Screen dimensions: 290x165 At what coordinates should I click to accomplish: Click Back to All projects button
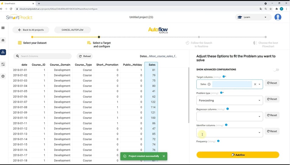coord(31,30)
